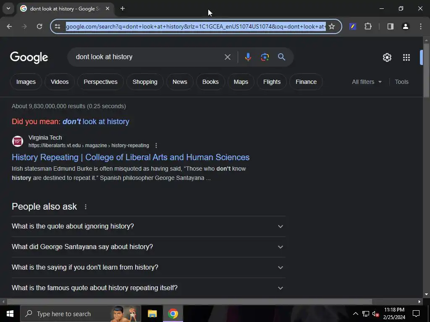Viewport: 430px width, 322px height.
Task: Open the Chrome profile avatar
Action: point(405,26)
